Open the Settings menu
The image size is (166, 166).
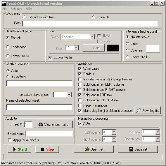tap(16, 9)
